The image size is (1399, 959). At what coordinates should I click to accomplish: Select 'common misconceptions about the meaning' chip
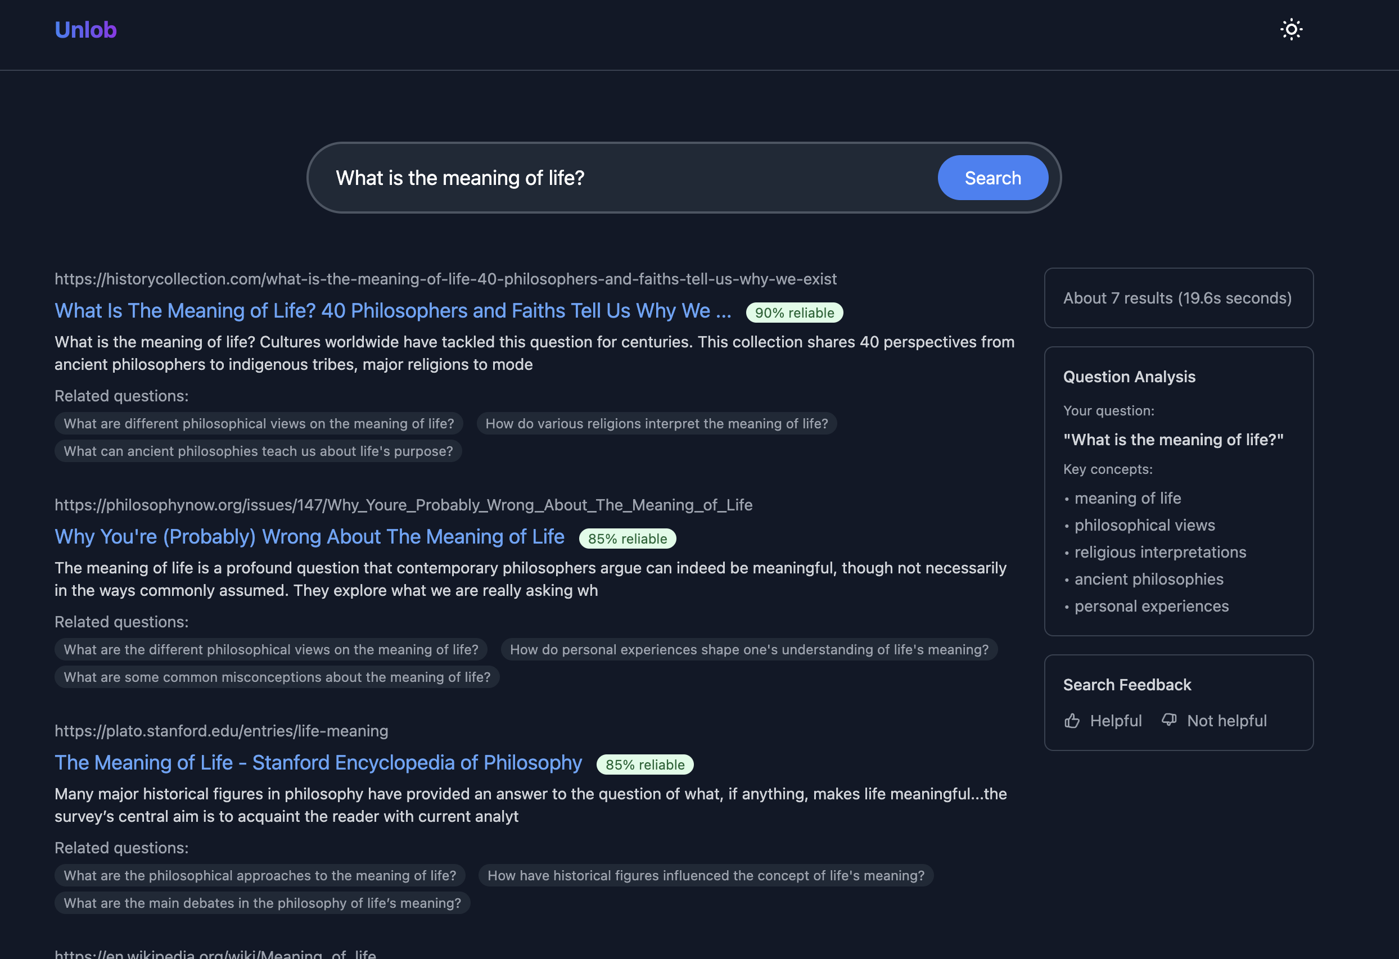pos(276,677)
